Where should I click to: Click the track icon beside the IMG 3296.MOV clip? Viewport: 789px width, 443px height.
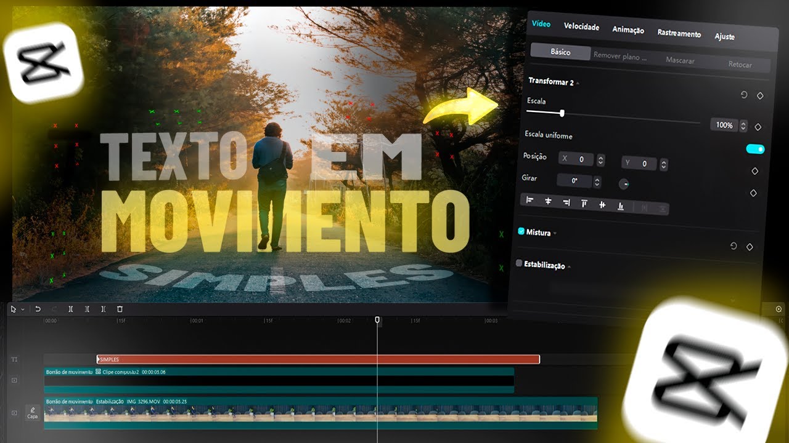pos(14,413)
